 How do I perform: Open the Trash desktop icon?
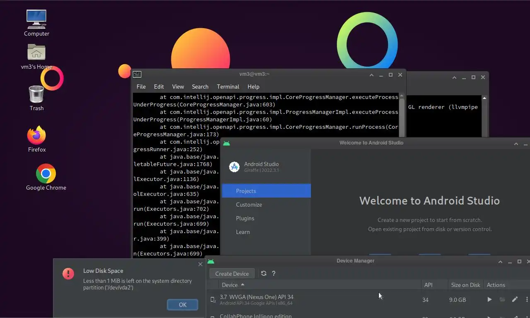coord(36,94)
